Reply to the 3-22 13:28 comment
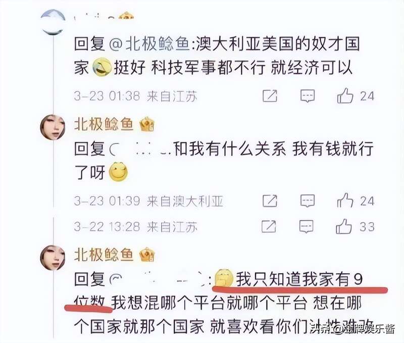The height and width of the screenshot is (343, 404). [307, 227]
